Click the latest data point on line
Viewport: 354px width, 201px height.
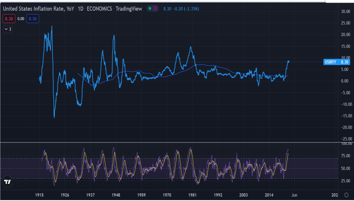click(x=289, y=61)
